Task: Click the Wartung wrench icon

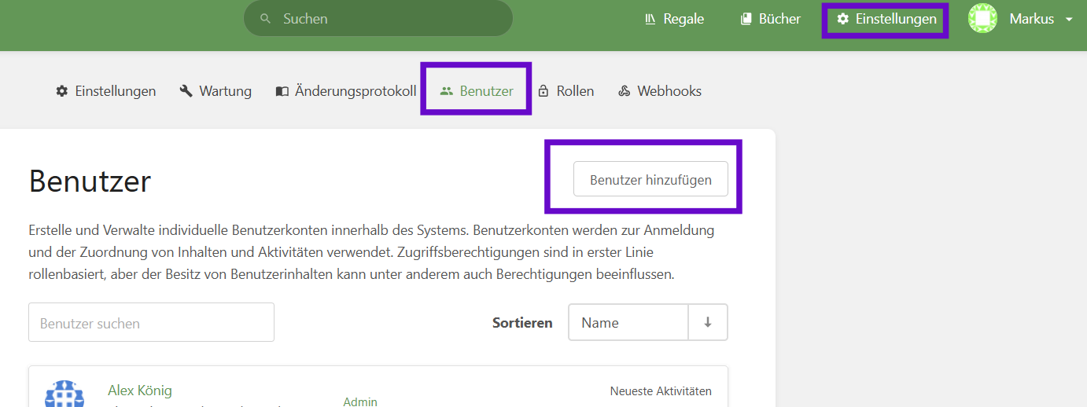Action: click(186, 91)
